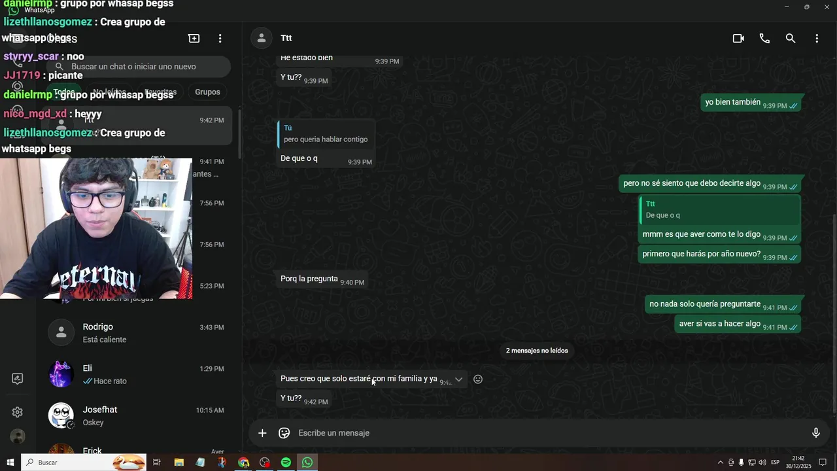Screen dimensions: 837x471
Task: Open contact info via Ttt header name
Action: pyautogui.click(x=286, y=39)
